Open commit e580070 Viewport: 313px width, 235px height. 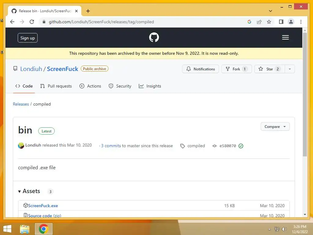point(227,146)
